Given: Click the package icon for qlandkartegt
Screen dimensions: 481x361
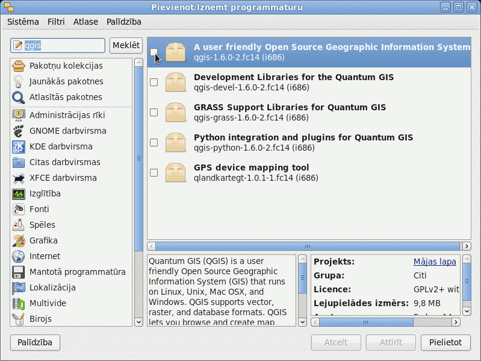Looking at the screenshot, I should point(175,172).
